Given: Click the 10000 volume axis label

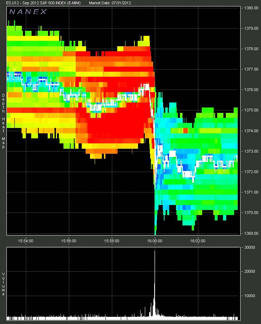Looking at the screenshot, I should [250, 296].
